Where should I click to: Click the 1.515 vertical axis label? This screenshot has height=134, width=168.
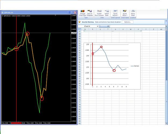pos(87,84)
